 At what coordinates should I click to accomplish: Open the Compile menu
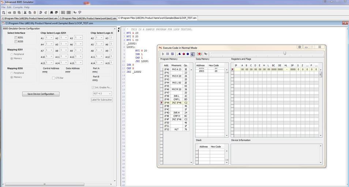[x=18, y=7]
